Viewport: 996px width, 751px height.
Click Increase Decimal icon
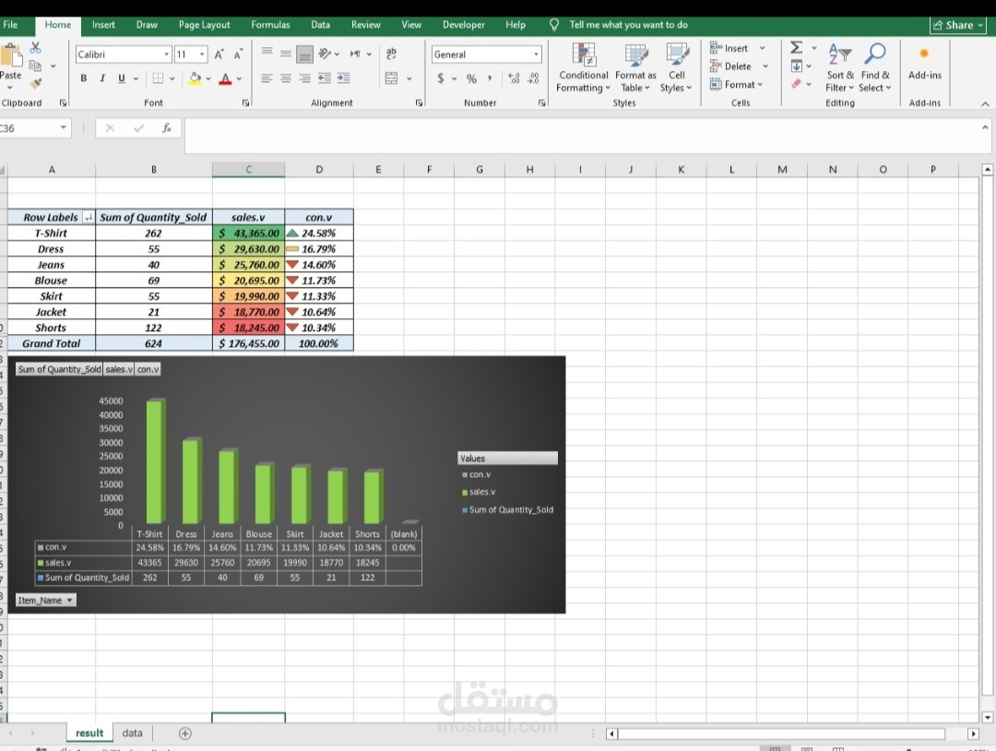(x=514, y=78)
